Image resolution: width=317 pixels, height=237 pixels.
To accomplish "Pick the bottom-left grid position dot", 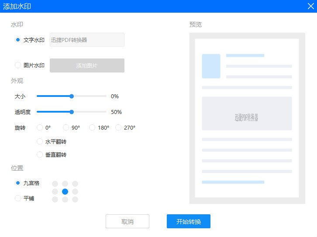I will (55, 199).
